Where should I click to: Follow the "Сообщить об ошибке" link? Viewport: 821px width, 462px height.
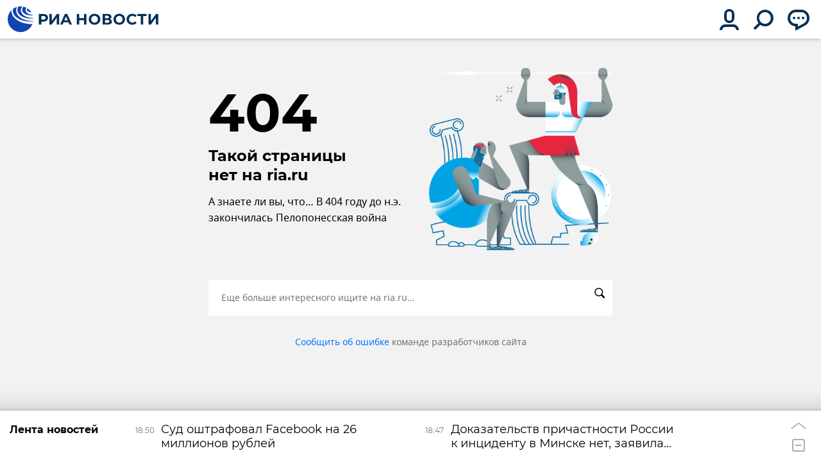342,342
